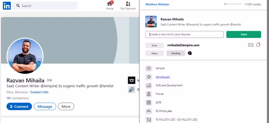This screenshot has width=269, height=123.
Task: Open the More options button
Action: pos(66,106)
